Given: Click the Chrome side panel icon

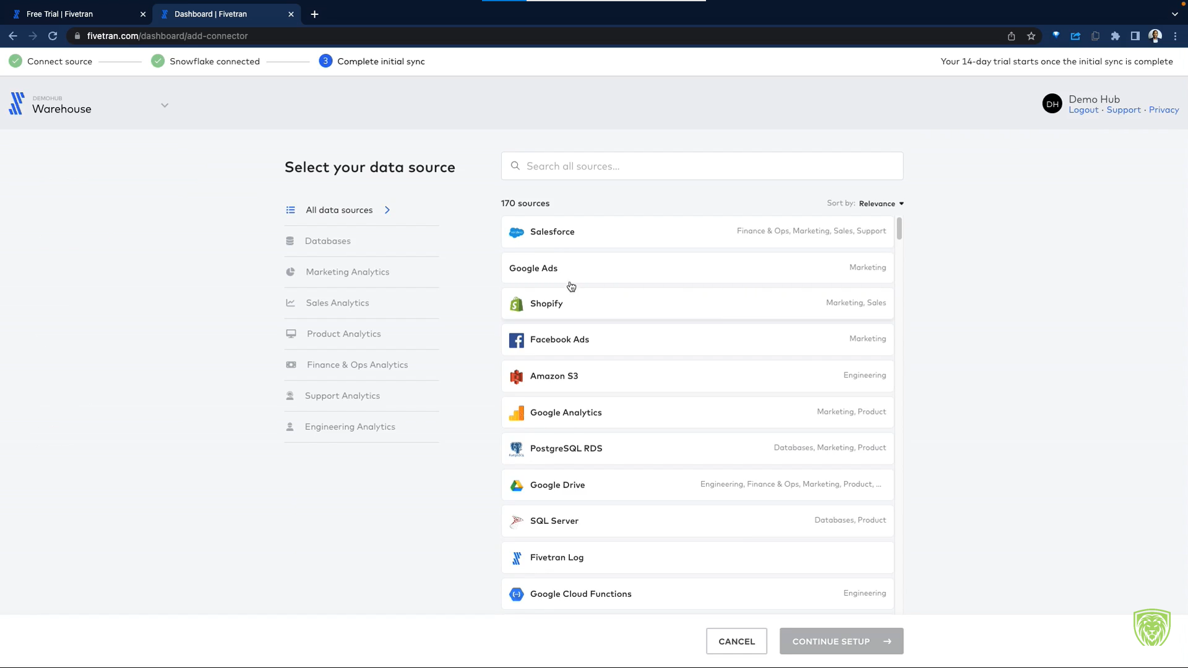Looking at the screenshot, I should pyautogui.click(x=1135, y=36).
